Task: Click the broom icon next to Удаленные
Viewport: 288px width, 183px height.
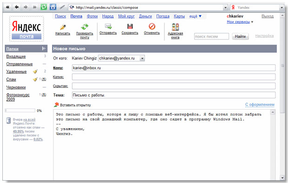Action: 35,72
